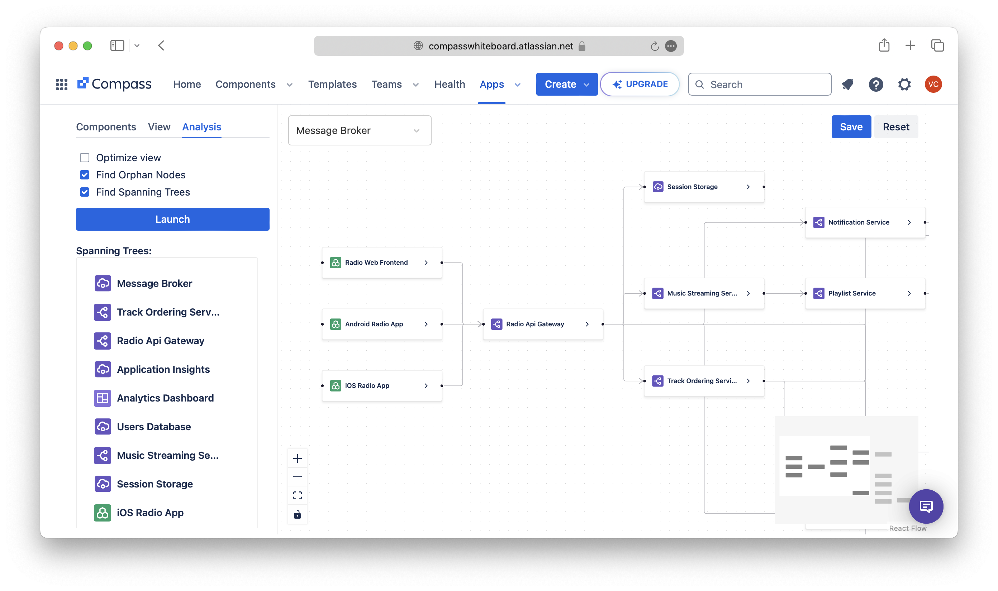Toggle the canvas lock interactivity icon
998x591 pixels.
click(297, 515)
